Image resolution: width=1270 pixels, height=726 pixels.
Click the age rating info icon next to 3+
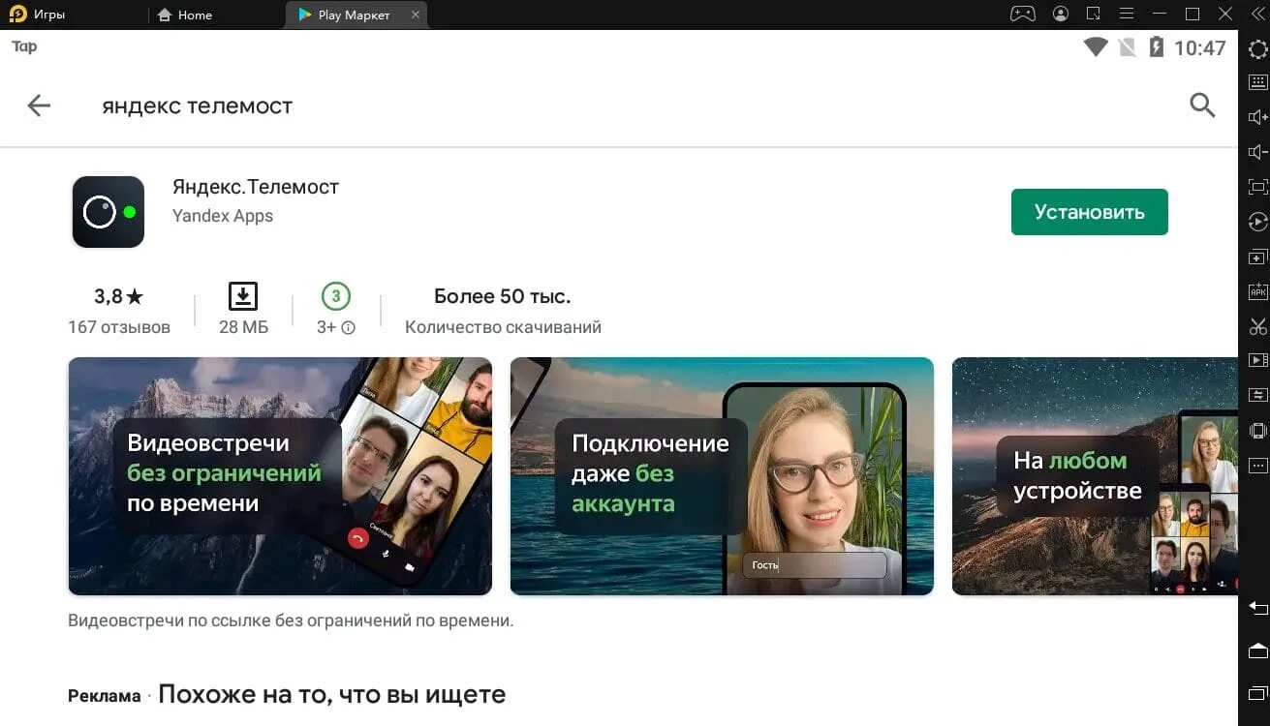click(x=349, y=327)
